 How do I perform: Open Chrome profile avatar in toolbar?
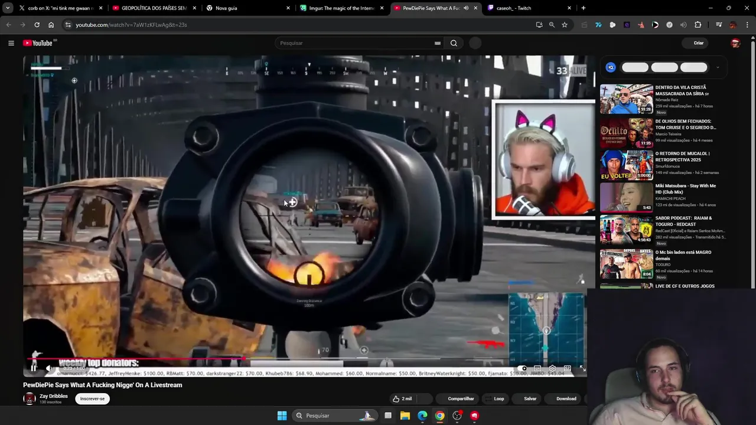[733, 25]
